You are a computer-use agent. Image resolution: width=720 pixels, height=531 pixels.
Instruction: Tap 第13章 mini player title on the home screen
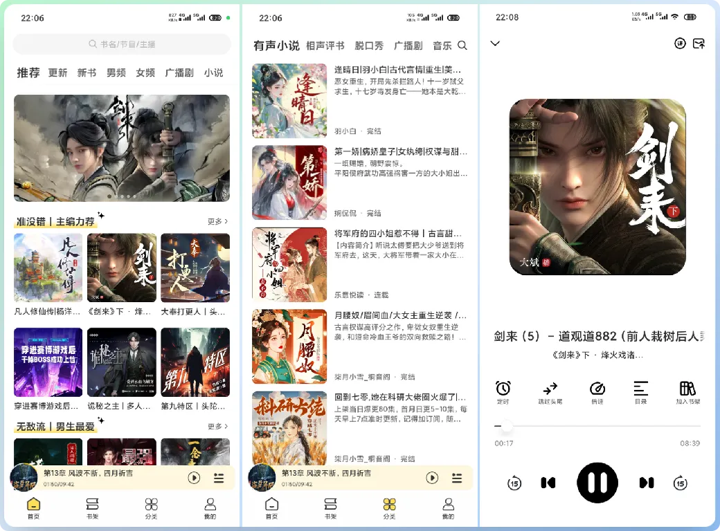(x=88, y=473)
